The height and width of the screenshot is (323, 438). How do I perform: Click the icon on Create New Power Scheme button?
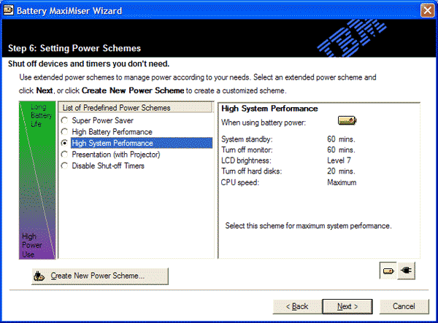pyautogui.click(x=39, y=276)
